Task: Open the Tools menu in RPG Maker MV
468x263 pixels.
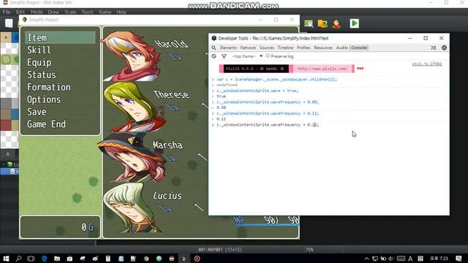Action: (87, 12)
